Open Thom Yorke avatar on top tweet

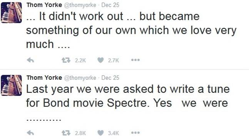click(x=11, y=13)
